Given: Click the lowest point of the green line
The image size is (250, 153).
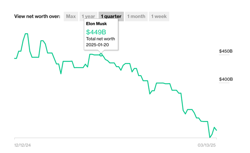Looking at the screenshot, I should pyautogui.click(x=210, y=137).
